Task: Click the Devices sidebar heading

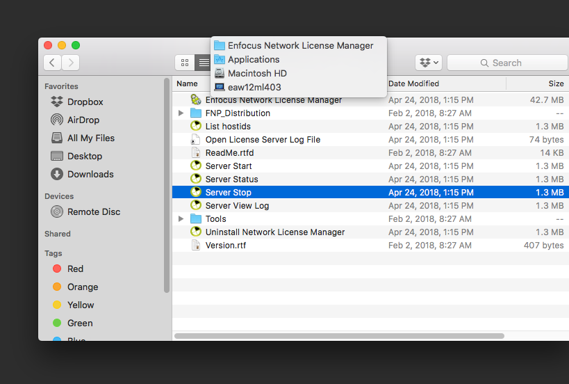Action: [59, 196]
